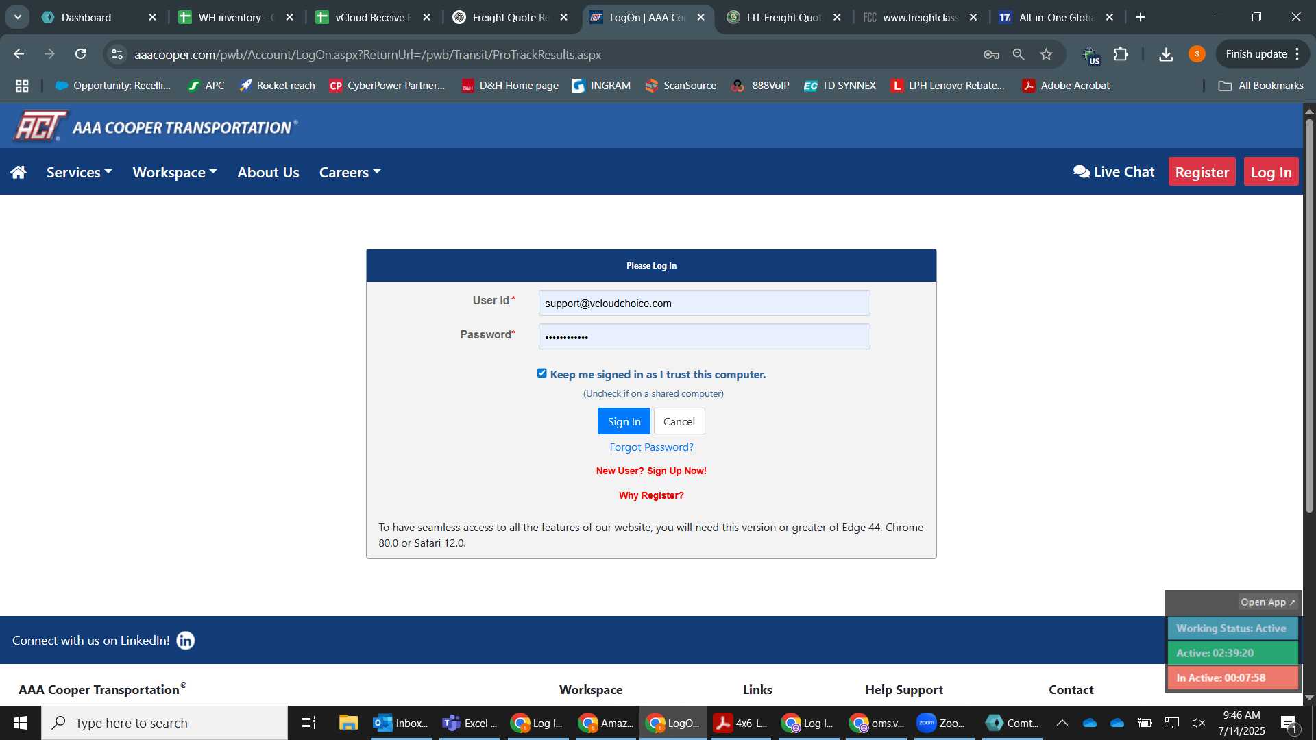
Task: Click the Open App button in tracker widget
Action: (1267, 602)
